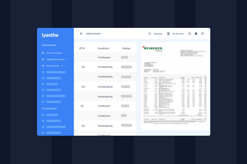The image size is (247, 164).
Task: Click the upload icon in the header
Action: (x=149, y=34)
